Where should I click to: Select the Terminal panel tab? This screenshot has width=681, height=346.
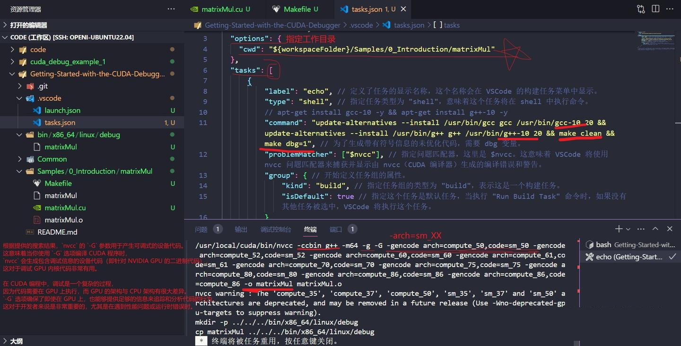(x=310, y=229)
